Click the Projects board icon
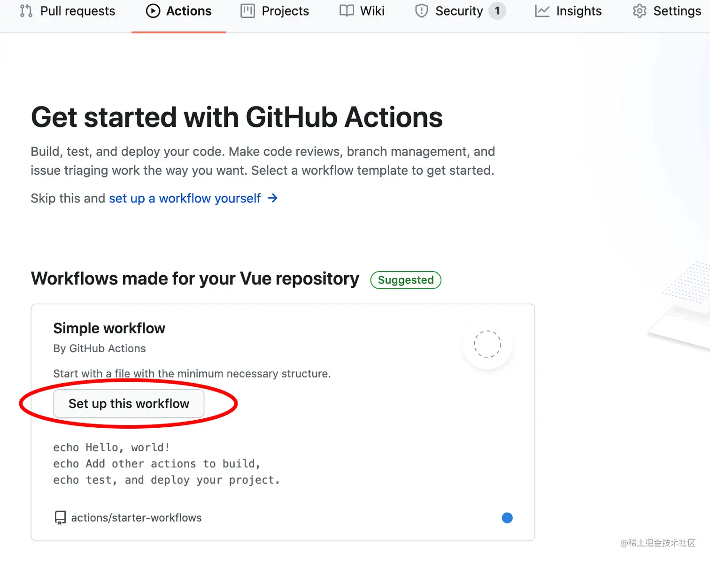710x562 pixels. [x=247, y=11]
